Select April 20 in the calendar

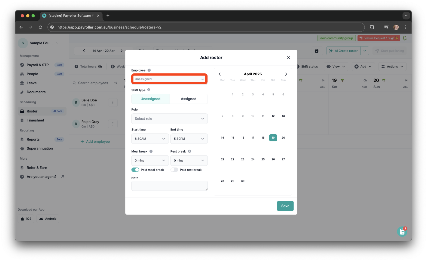click(x=283, y=138)
